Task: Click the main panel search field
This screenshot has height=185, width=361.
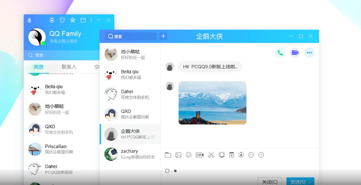Action: [x=62, y=55]
